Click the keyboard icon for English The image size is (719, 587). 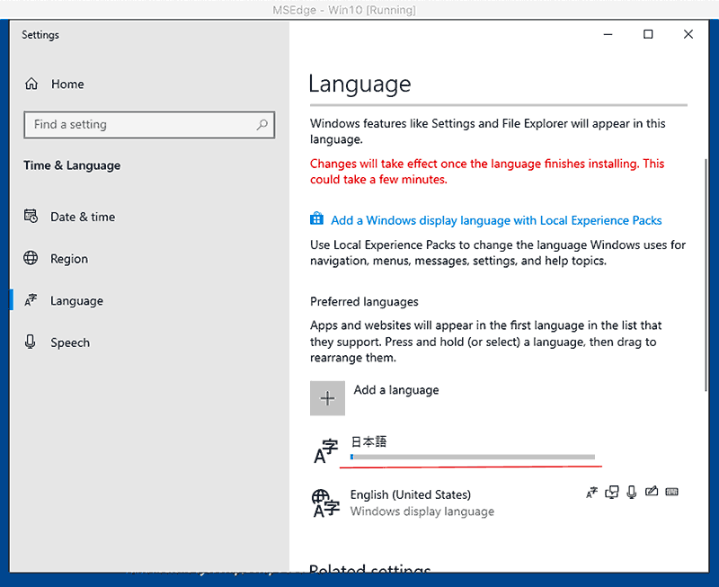(672, 492)
